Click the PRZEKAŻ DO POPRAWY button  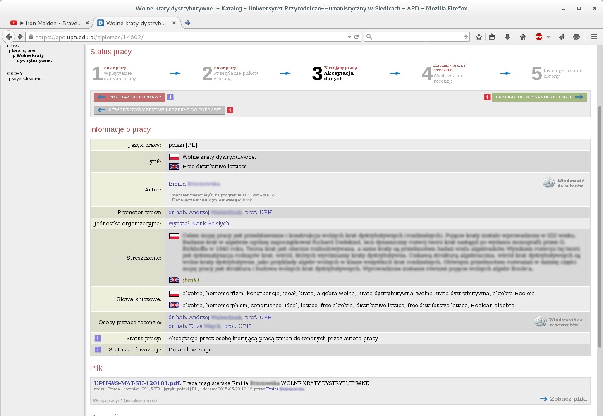click(129, 97)
